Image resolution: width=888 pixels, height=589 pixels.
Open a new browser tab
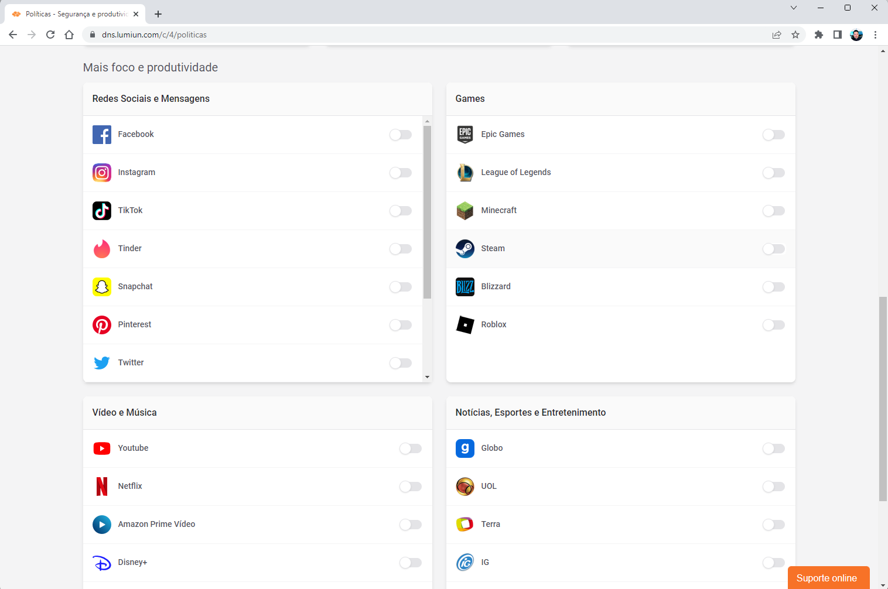click(x=158, y=14)
